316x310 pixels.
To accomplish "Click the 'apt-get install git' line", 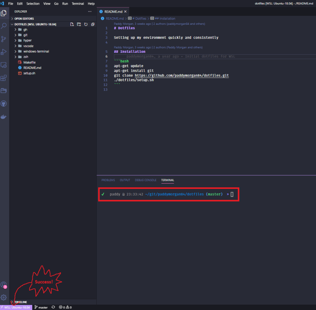I will pyautogui.click(x=134, y=70).
